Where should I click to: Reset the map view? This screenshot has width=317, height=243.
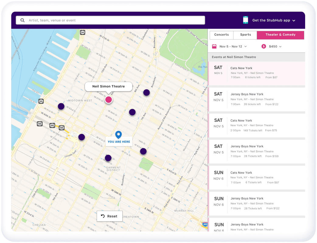[110, 216]
